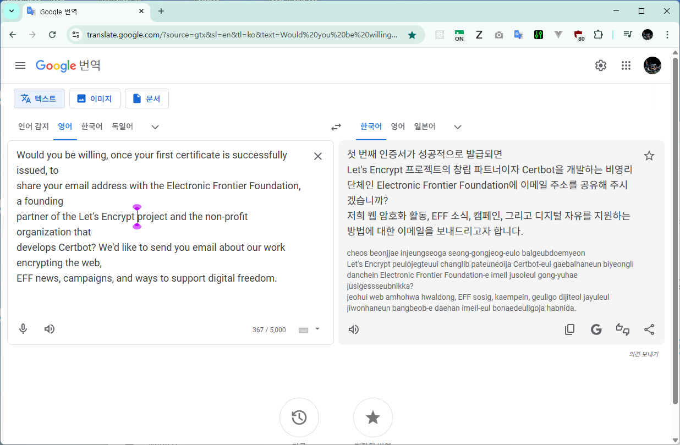Click the browser address bar URL

point(242,35)
